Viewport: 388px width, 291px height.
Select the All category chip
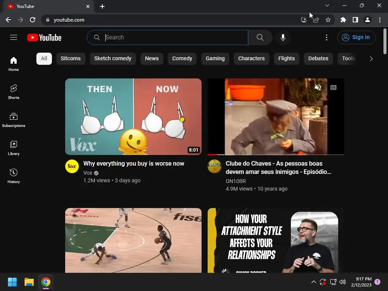coord(44,59)
